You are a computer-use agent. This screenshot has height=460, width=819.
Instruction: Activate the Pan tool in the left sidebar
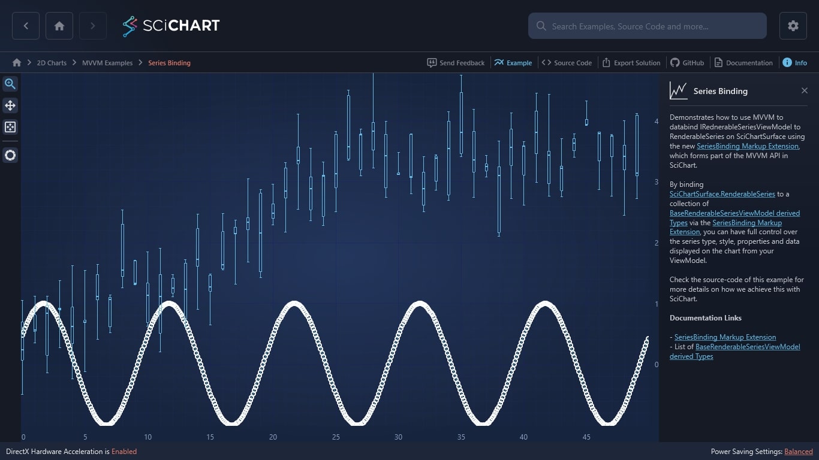(10, 105)
